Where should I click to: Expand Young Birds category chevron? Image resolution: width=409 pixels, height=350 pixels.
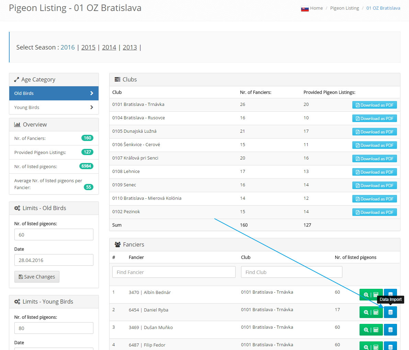coord(91,107)
